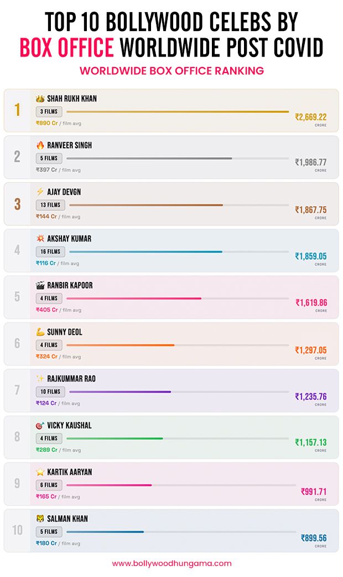Click the crown icon beside Shah Rukh Khan
The image size is (343, 577).
40,99
